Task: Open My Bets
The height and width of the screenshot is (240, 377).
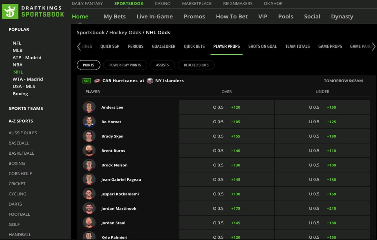Action: [x=115, y=17]
